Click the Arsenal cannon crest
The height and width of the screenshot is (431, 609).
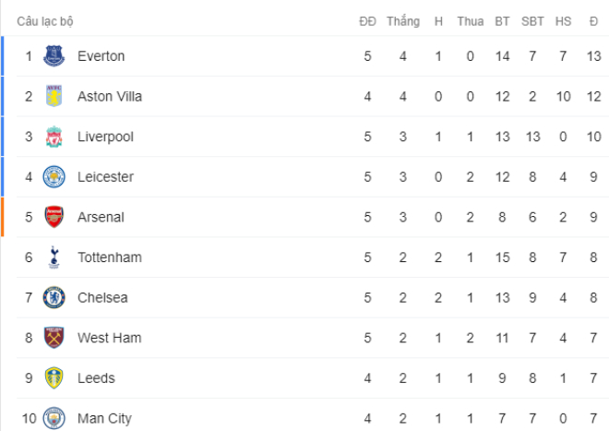54,217
